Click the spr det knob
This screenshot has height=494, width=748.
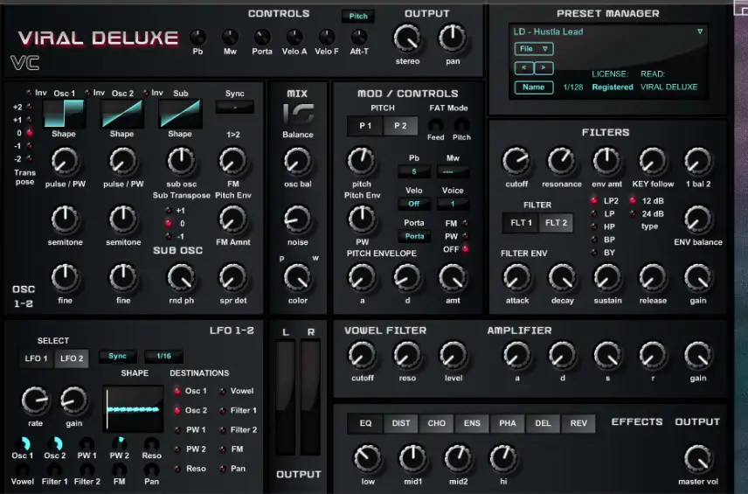(x=232, y=278)
